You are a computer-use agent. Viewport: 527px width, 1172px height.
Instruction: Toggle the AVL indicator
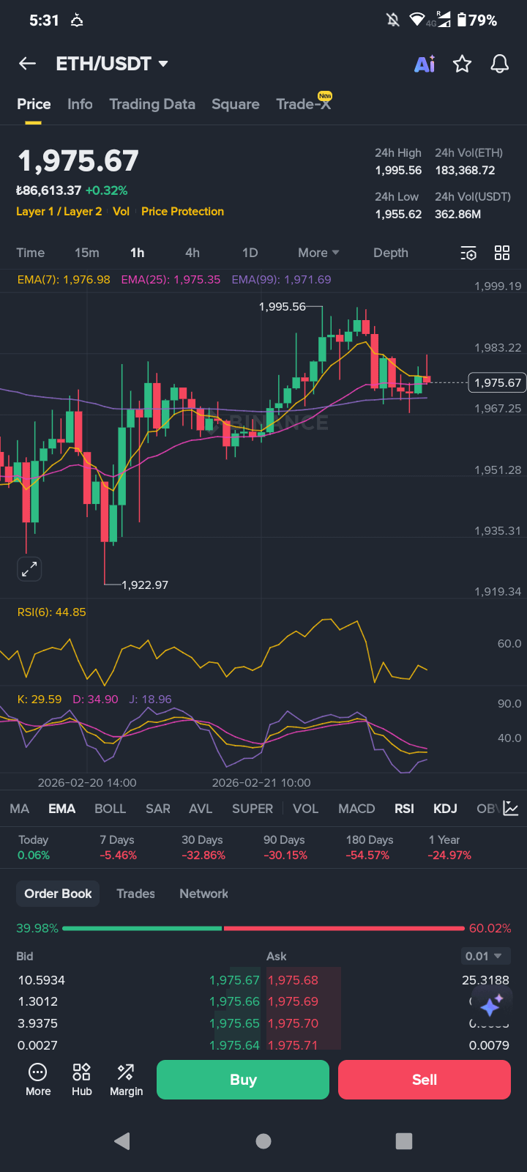click(201, 809)
